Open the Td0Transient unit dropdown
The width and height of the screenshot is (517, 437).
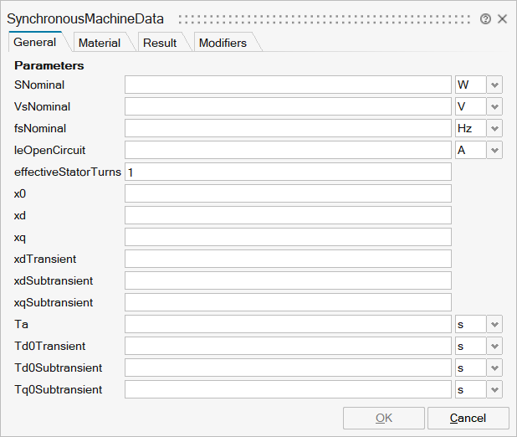(494, 346)
